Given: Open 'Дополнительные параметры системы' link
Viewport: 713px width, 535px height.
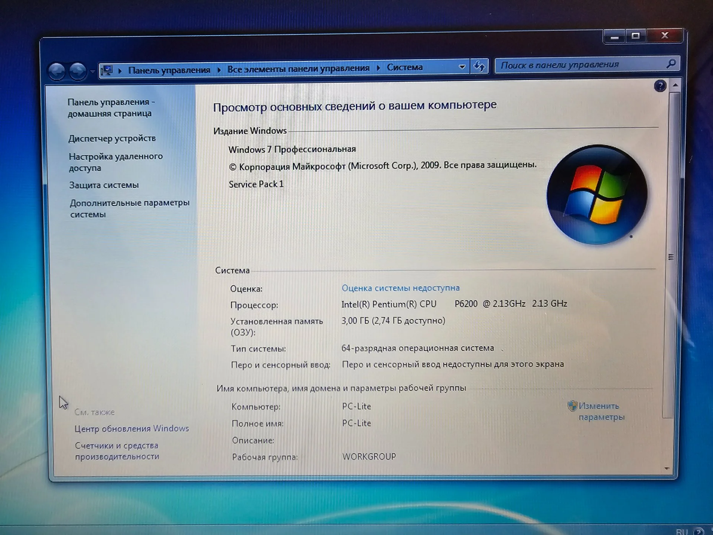Looking at the screenshot, I should (130, 208).
